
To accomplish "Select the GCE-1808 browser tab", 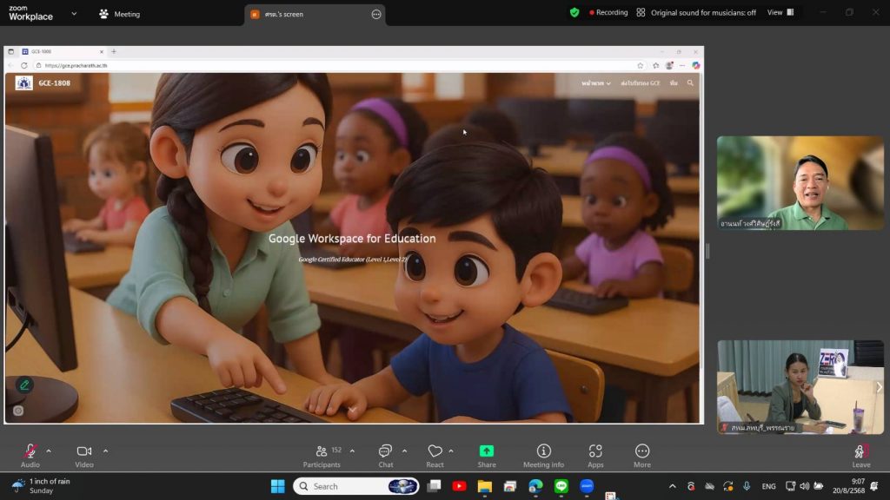I will coord(63,51).
